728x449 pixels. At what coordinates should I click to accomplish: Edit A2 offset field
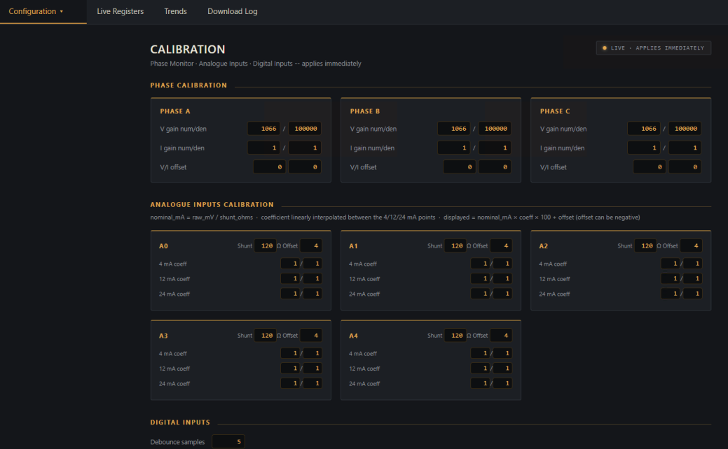pos(691,245)
